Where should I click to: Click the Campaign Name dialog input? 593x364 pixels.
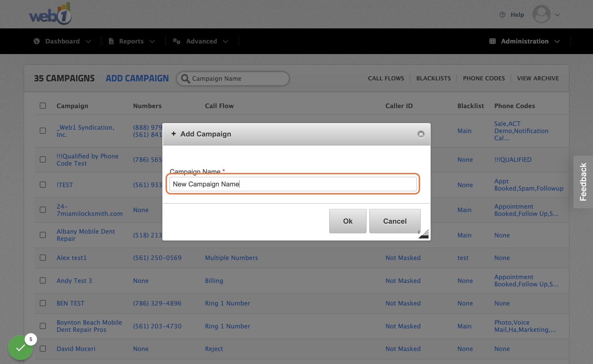(x=293, y=184)
